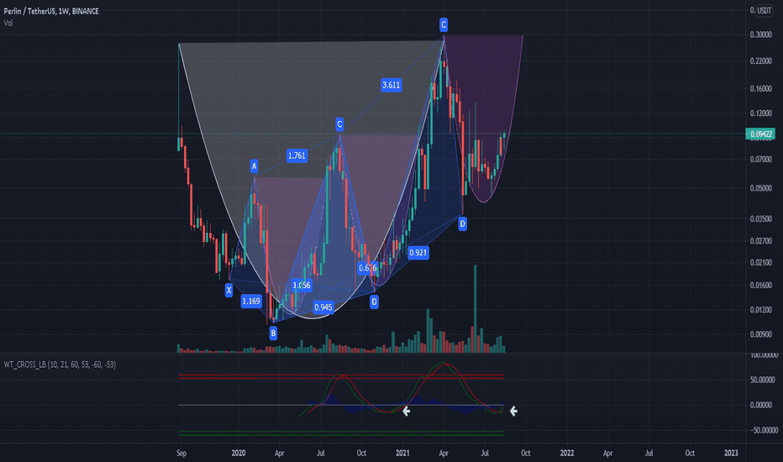Click the Perlin / TetherUS symbol title
This screenshot has height=462, width=783.
[51, 11]
